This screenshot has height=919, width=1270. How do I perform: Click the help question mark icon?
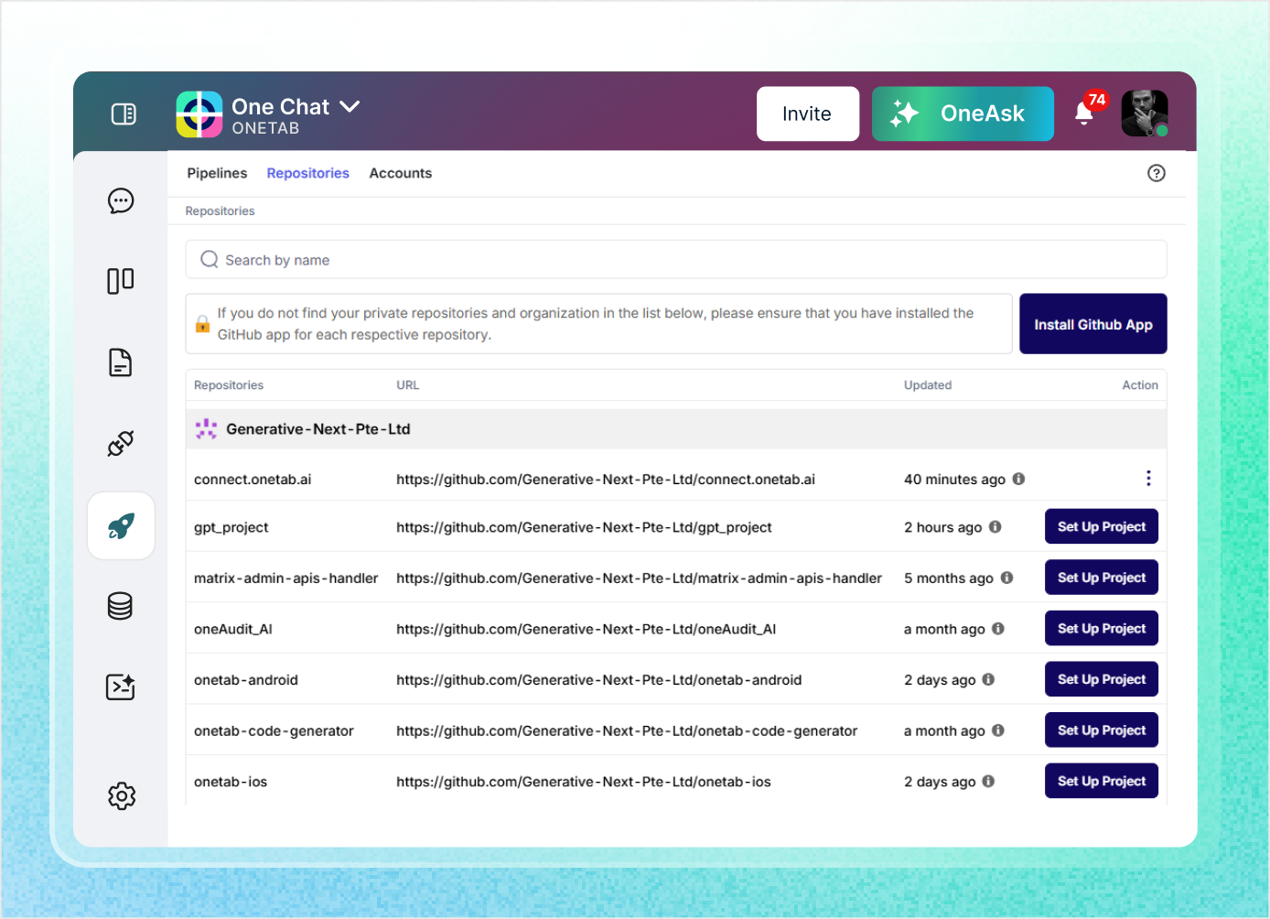coord(1157,173)
